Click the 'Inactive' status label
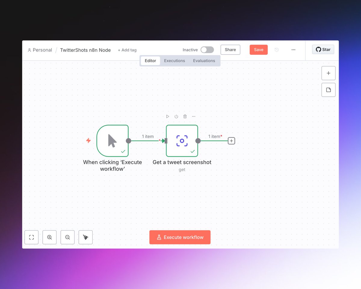 [190, 50]
